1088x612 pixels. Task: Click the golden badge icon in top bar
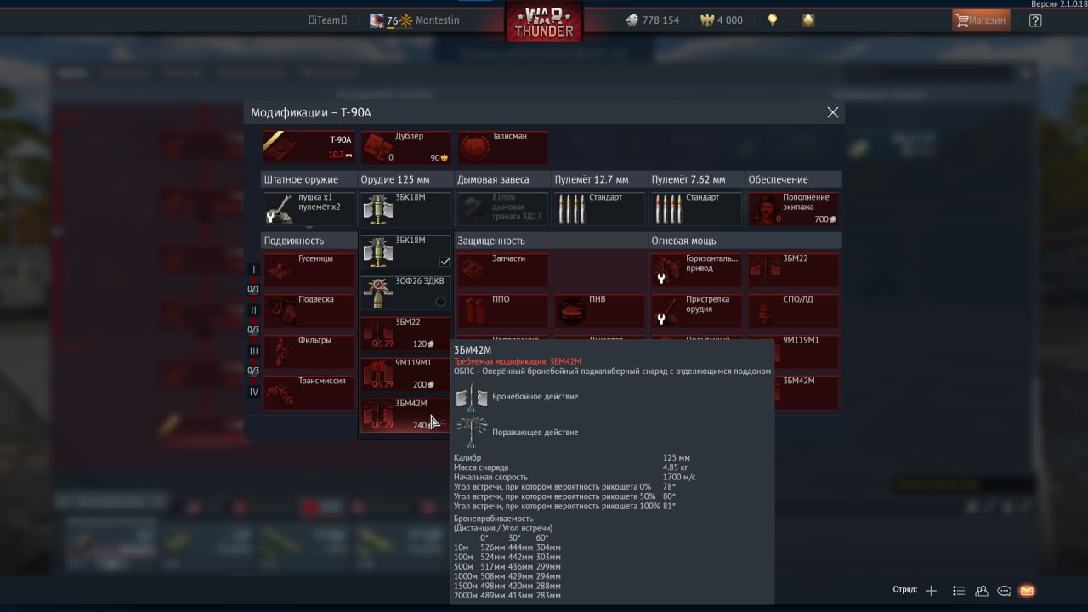(x=808, y=20)
